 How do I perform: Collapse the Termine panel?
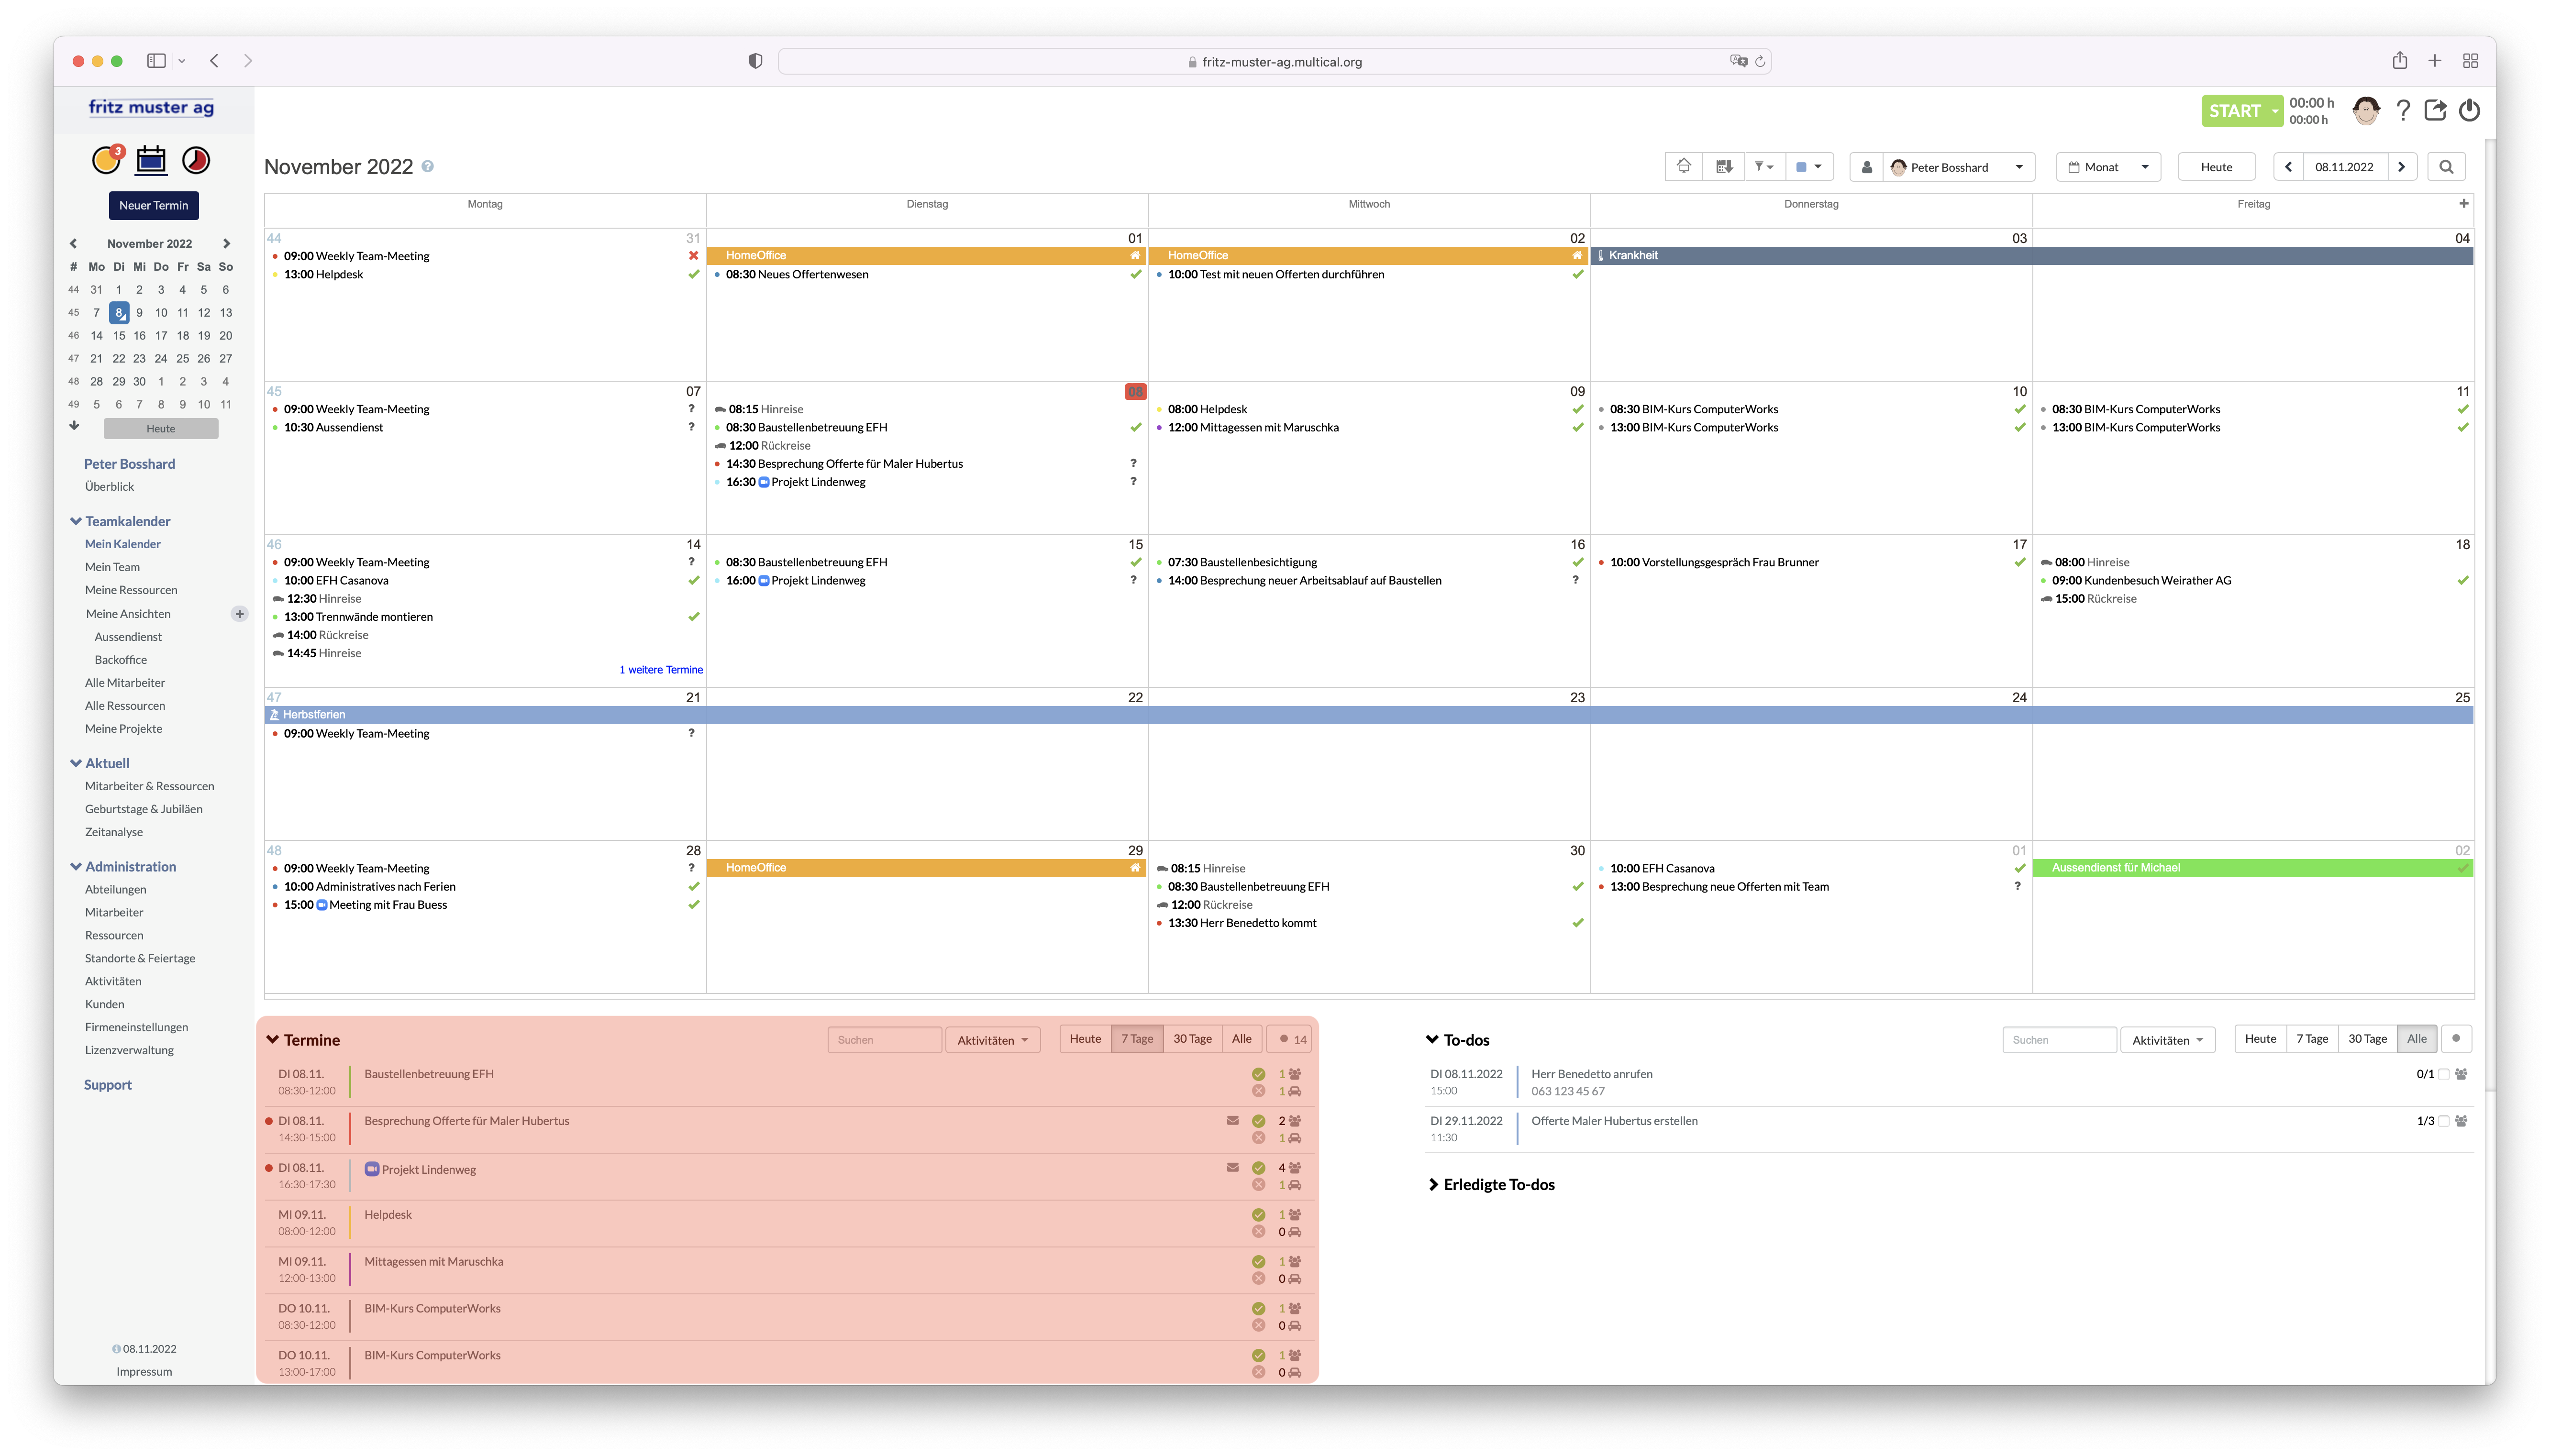(x=273, y=1040)
